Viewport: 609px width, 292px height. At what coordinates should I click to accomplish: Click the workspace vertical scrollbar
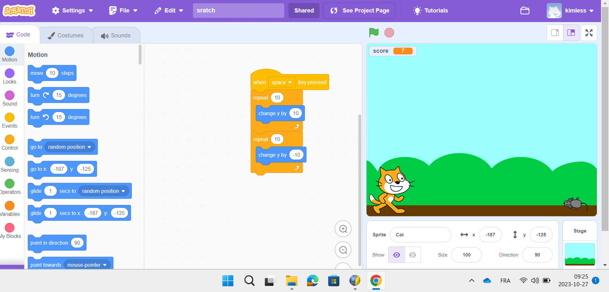click(360, 190)
